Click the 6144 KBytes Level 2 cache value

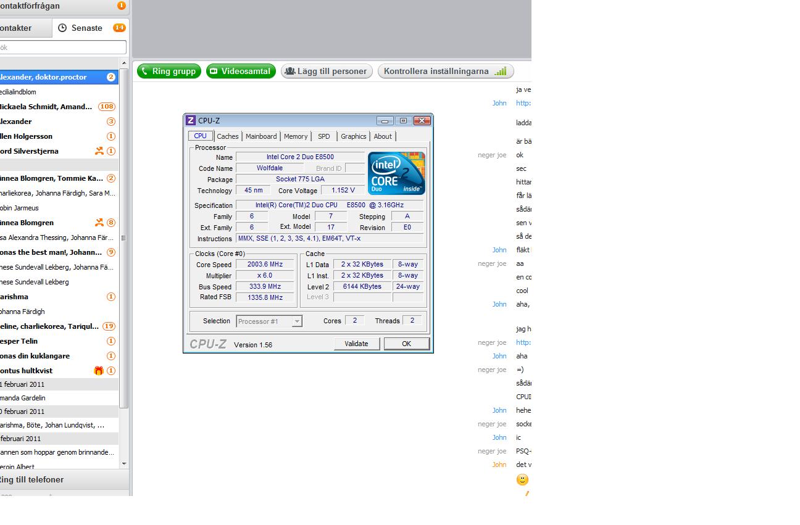362,287
